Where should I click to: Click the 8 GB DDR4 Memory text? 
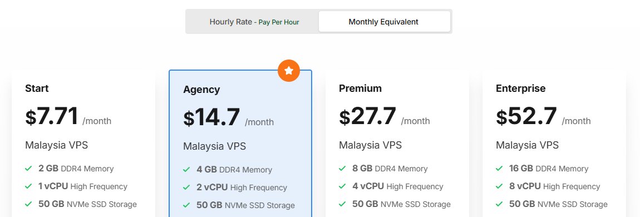(x=390, y=169)
